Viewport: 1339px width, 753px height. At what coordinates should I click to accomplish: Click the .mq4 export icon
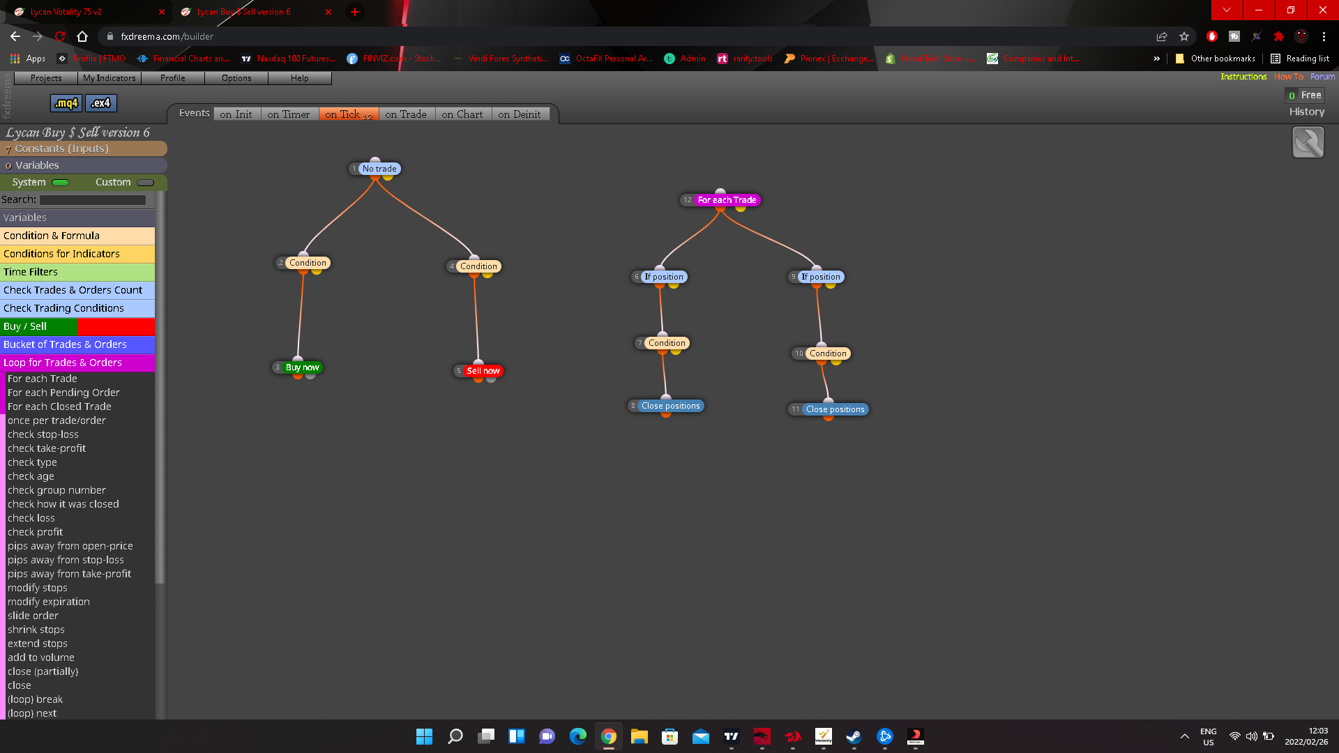coord(66,103)
